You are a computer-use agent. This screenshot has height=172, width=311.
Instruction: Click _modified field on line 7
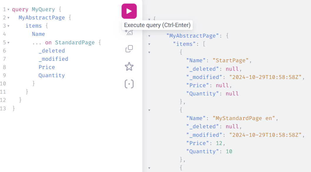click(53, 59)
